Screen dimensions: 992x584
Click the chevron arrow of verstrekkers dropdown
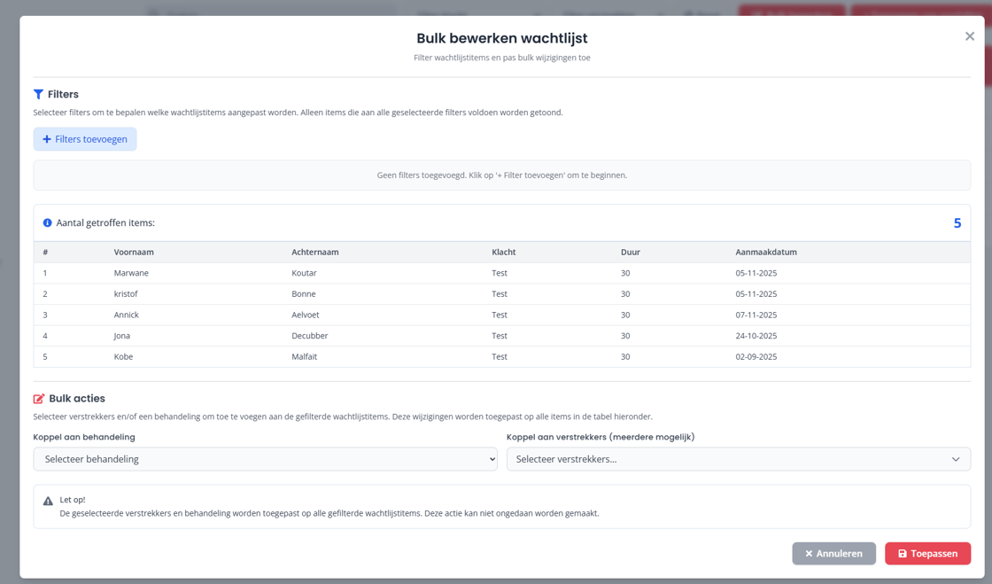[x=956, y=459]
